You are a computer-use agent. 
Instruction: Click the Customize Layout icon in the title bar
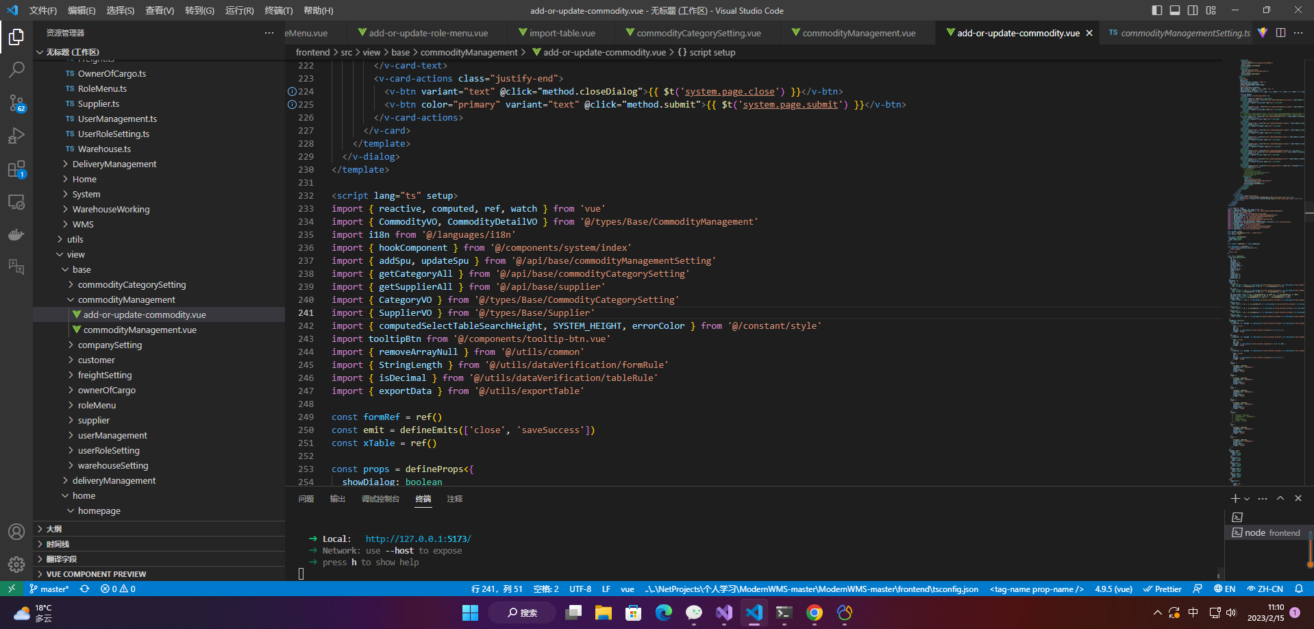[x=1211, y=10]
